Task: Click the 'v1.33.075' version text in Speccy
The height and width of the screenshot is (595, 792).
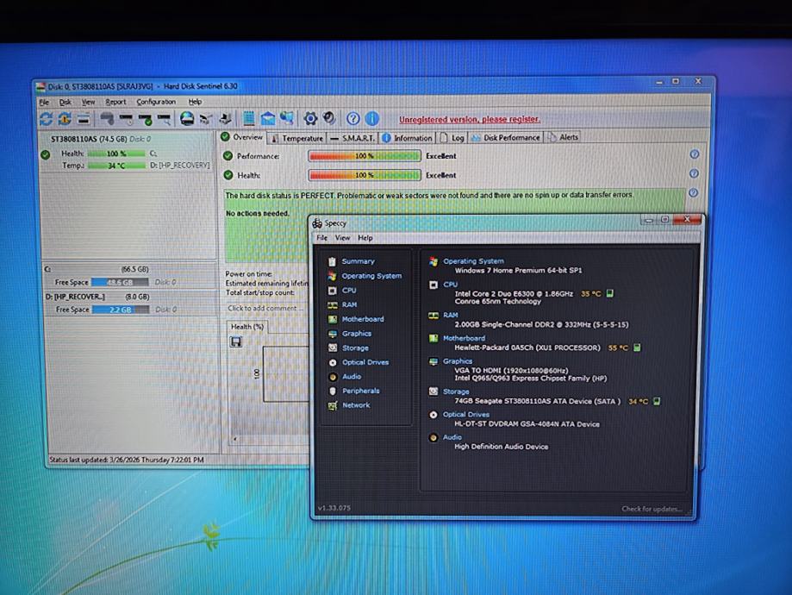Action: pos(334,508)
